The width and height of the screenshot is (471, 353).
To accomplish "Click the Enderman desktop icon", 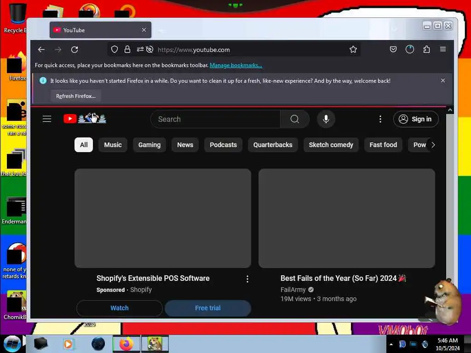I will [x=15, y=210].
